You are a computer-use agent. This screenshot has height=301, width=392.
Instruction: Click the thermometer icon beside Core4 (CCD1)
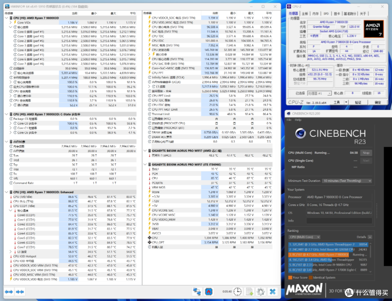coord(15,233)
